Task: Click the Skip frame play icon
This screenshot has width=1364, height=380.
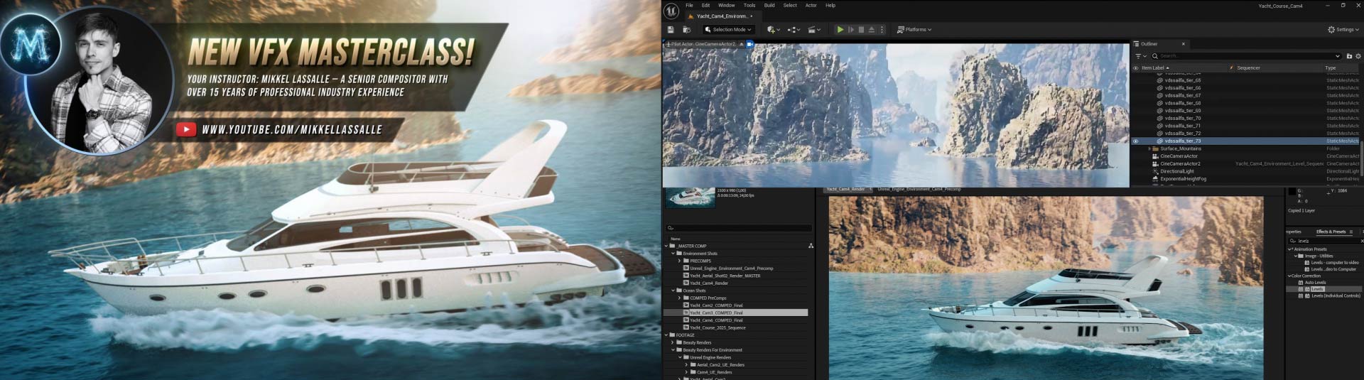Action: pos(851,30)
